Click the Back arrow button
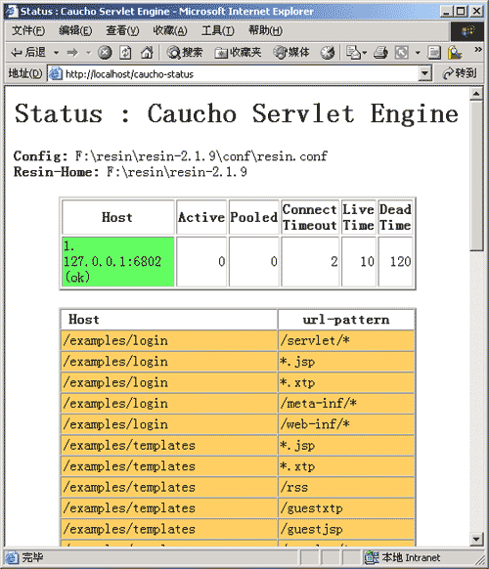Viewport: 489px width, 569px height. click(28, 53)
